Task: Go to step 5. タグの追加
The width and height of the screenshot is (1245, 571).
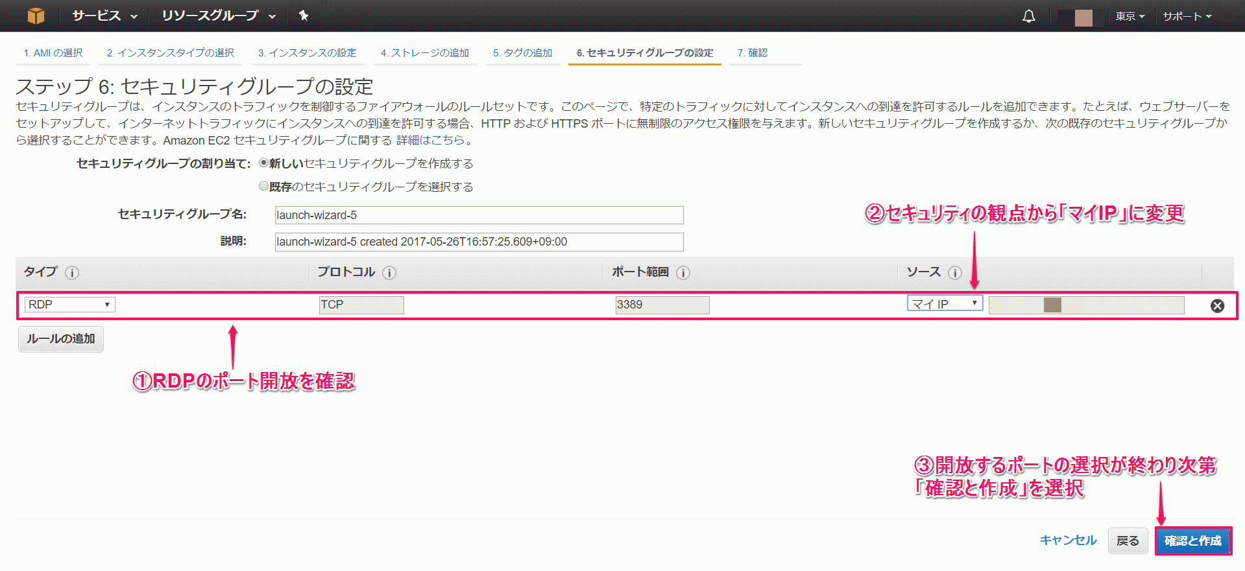Action: [x=522, y=53]
